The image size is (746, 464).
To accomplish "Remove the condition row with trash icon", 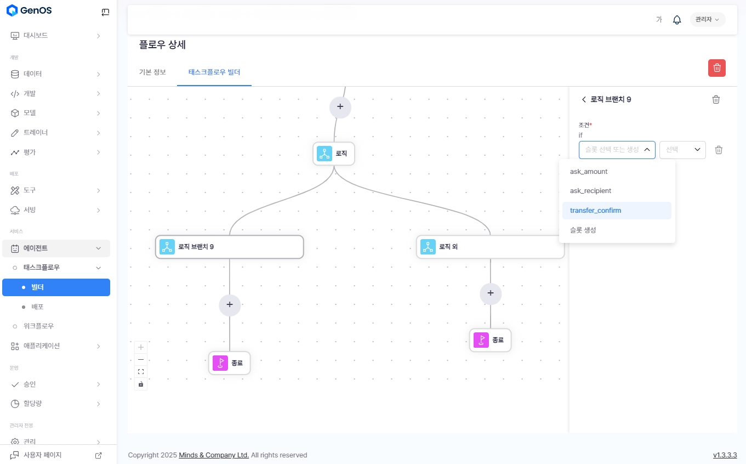I will pos(719,150).
